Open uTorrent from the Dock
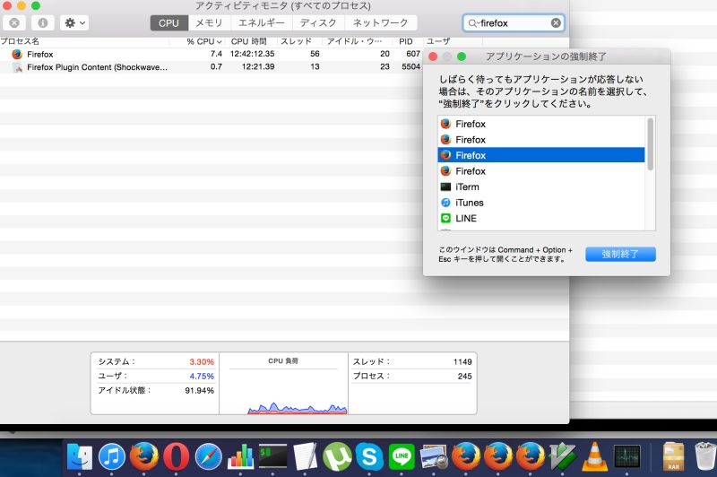Viewport: 717px width, 477px height. pos(337,457)
